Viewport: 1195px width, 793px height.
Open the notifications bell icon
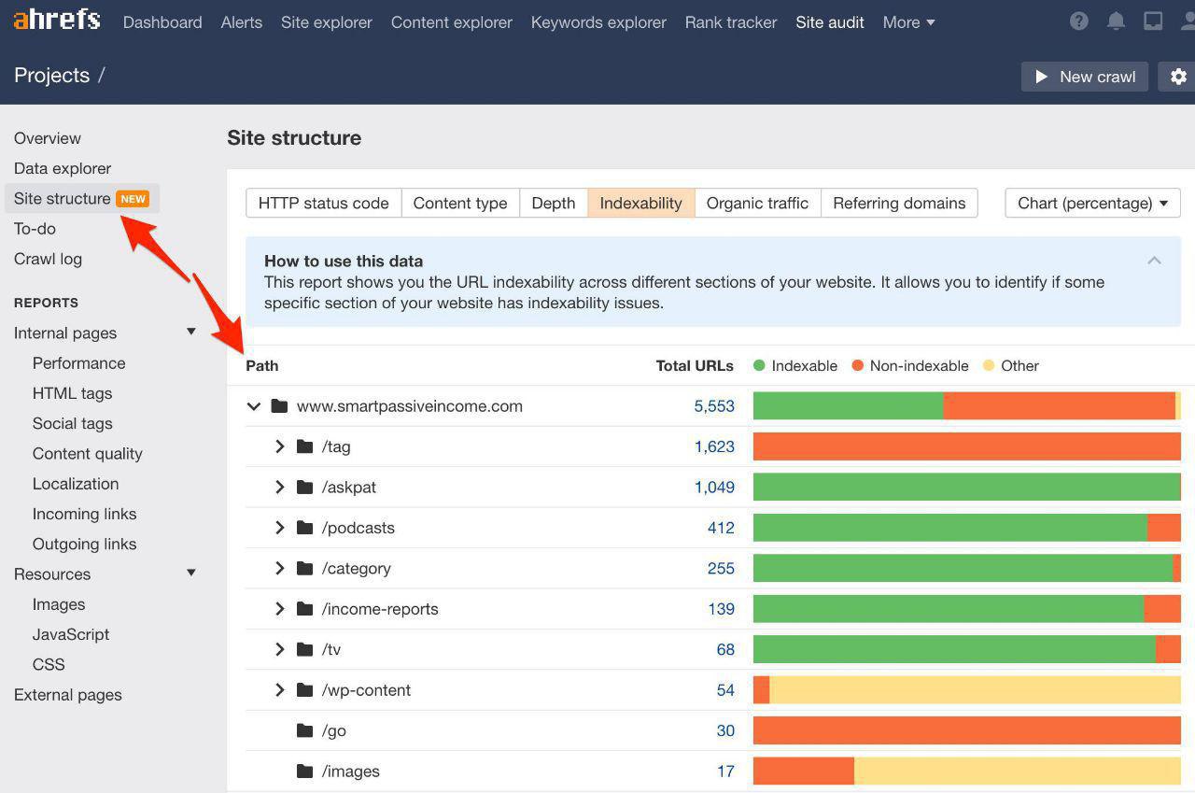click(x=1116, y=21)
